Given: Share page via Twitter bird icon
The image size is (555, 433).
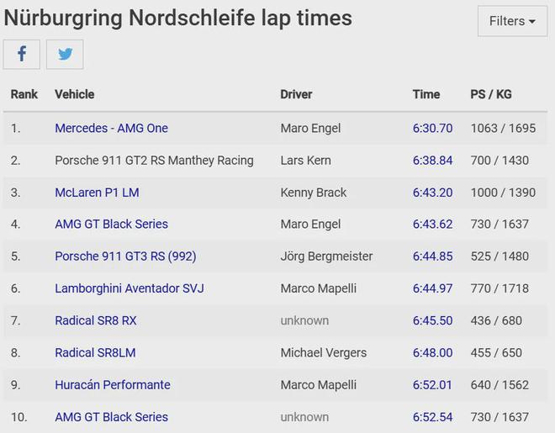Looking at the screenshot, I should (65, 54).
